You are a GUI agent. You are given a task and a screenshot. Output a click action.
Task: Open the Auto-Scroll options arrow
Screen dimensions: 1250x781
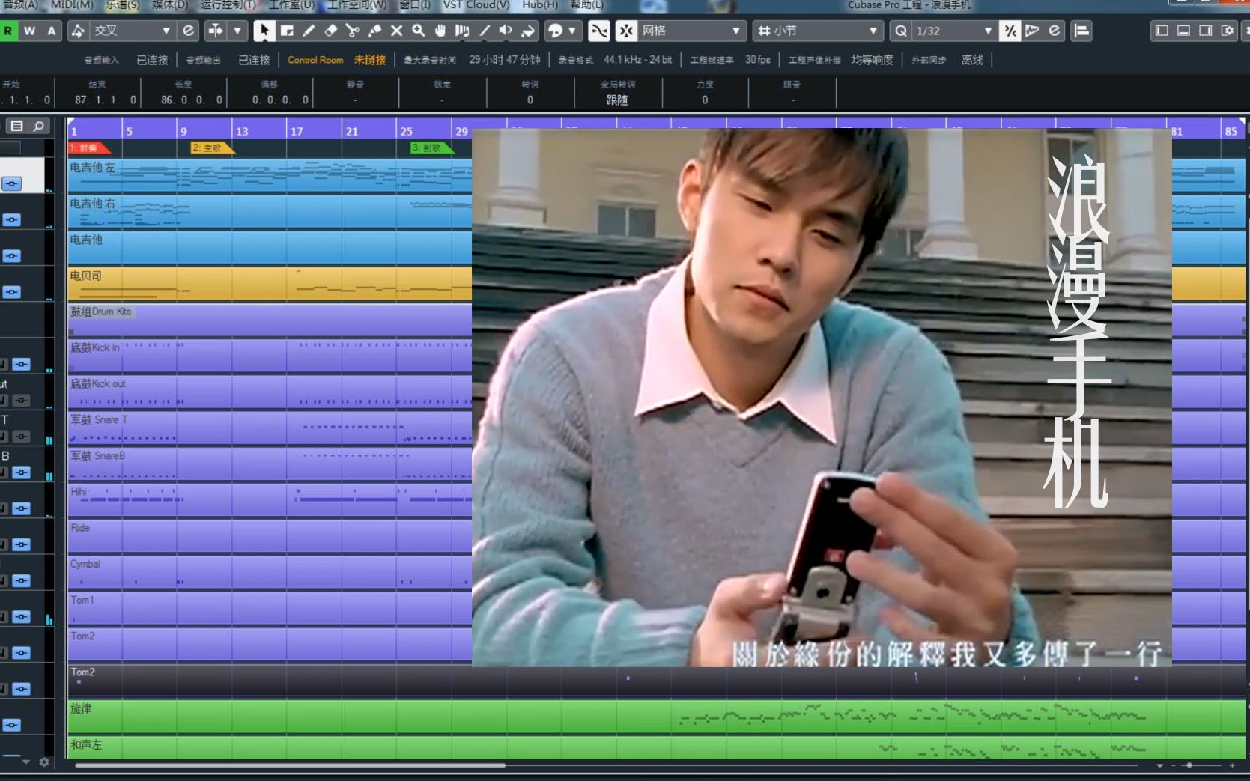pos(237,31)
